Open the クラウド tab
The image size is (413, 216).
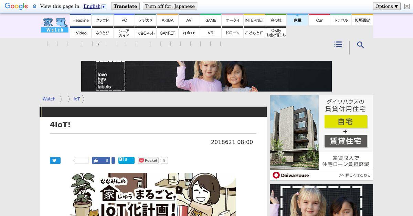[102, 20]
